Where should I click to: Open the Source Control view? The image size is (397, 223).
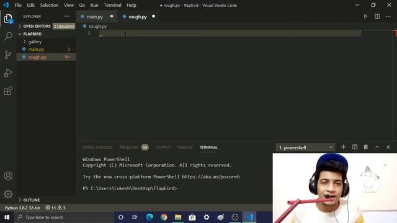(x=8, y=55)
